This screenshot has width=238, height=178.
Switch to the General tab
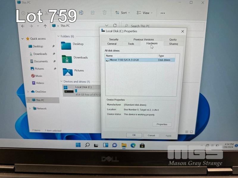[112, 44]
